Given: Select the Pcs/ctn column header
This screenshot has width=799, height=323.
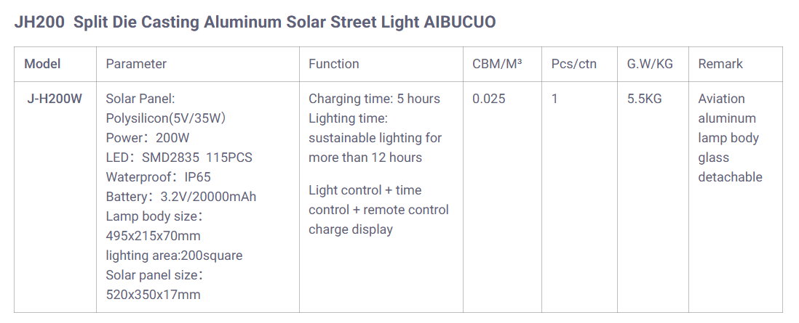Looking at the screenshot, I should [x=573, y=64].
